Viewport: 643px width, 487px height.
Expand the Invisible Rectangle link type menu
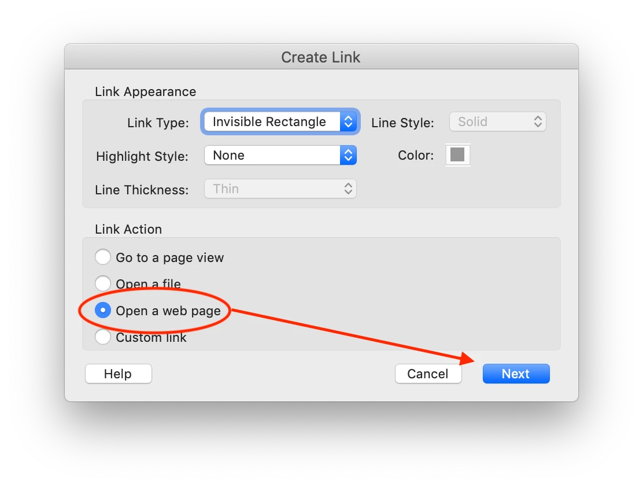tap(280, 121)
